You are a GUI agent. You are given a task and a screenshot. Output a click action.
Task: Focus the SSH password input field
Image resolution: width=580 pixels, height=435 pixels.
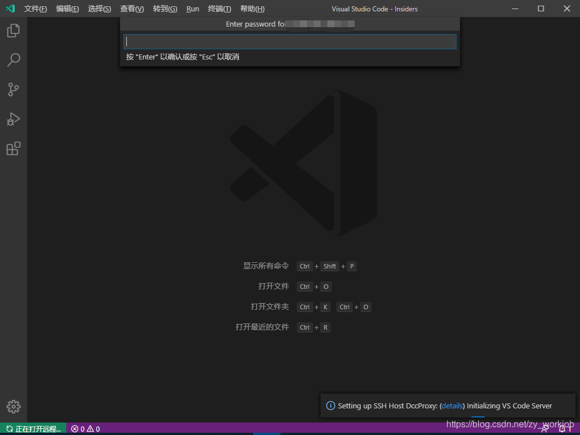pyautogui.click(x=289, y=41)
